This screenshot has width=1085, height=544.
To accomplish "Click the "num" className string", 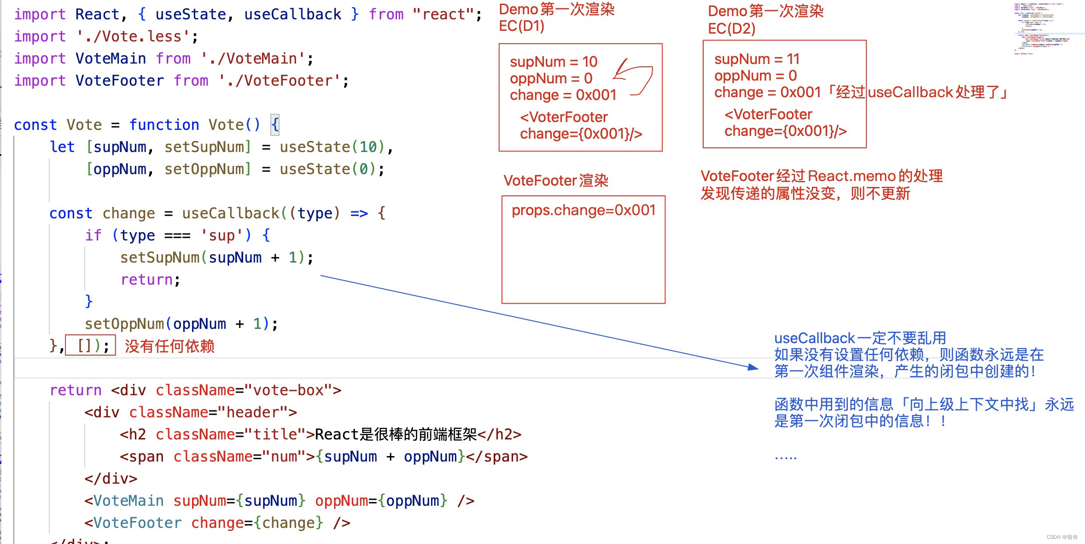I will (284, 456).
